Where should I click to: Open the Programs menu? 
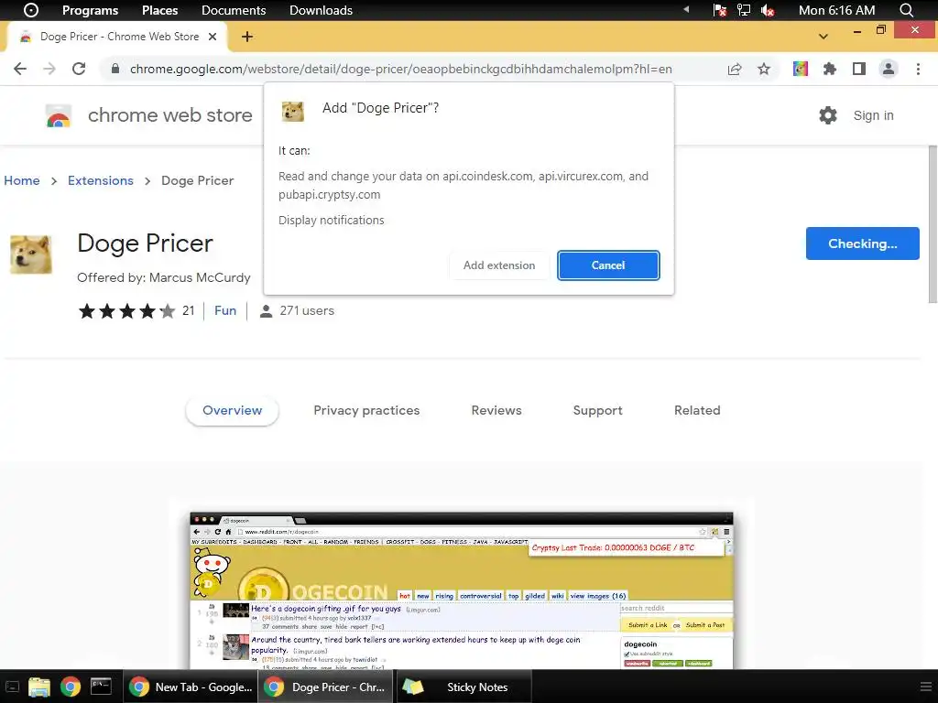pos(91,10)
